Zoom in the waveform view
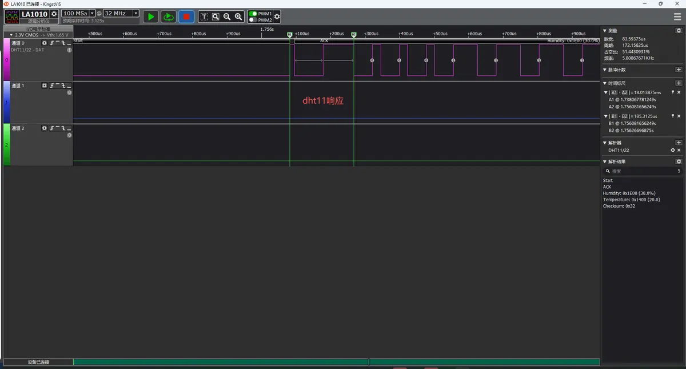Viewport: 686px width, 369px height. pyautogui.click(x=238, y=17)
